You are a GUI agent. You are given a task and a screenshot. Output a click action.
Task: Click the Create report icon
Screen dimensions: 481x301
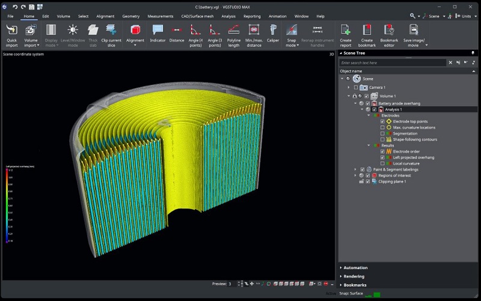tap(346, 30)
